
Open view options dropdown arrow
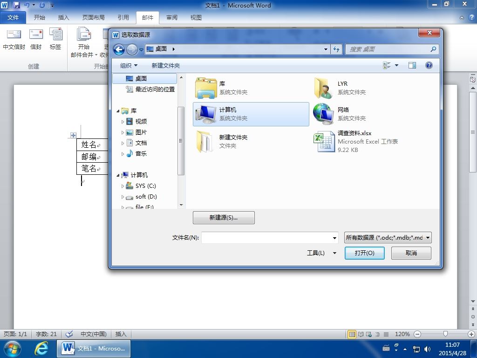click(396, 65)
